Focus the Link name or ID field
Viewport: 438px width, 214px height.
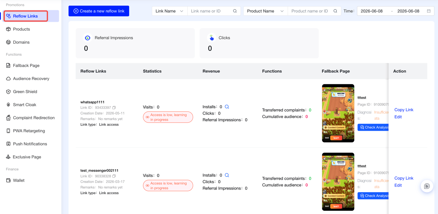tap(210, 11)
